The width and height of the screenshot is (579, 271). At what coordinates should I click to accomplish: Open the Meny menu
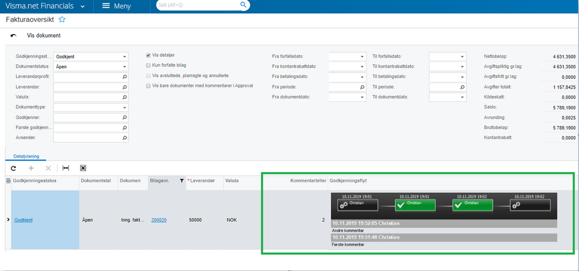pyautogui.click(x=116, y=6)
